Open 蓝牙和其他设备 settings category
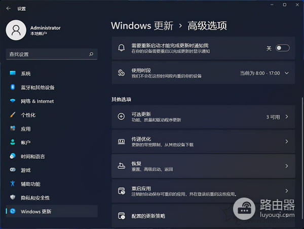 pos(52,87)
